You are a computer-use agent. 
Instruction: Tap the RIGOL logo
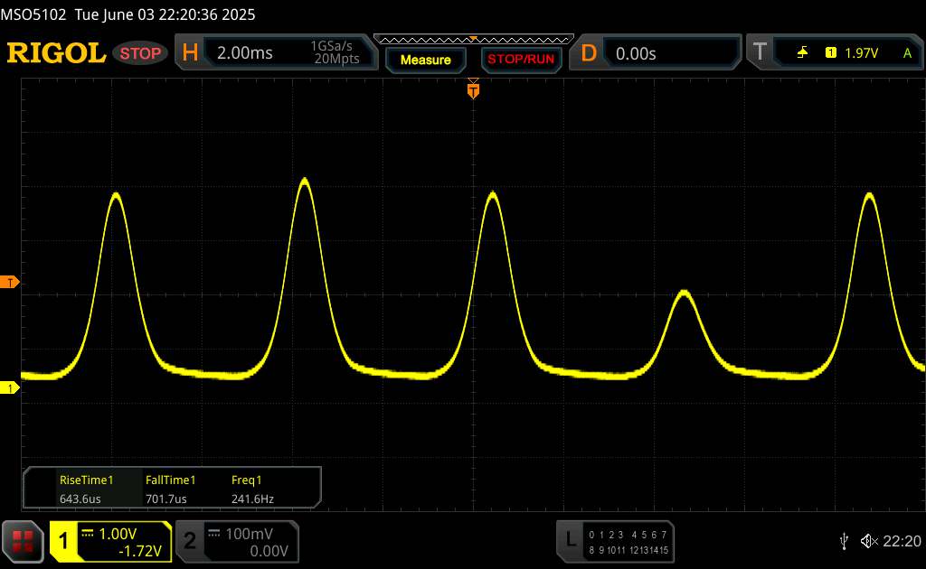click(56, 53)
